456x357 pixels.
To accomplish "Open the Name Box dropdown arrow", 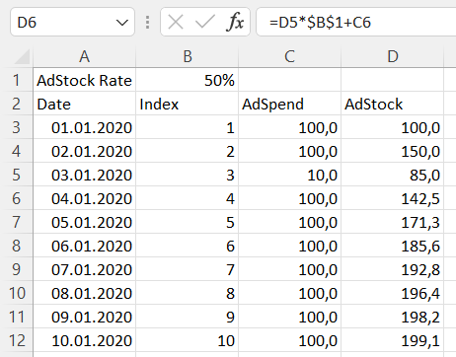I will pyautogui.click(x=122, y=23).
